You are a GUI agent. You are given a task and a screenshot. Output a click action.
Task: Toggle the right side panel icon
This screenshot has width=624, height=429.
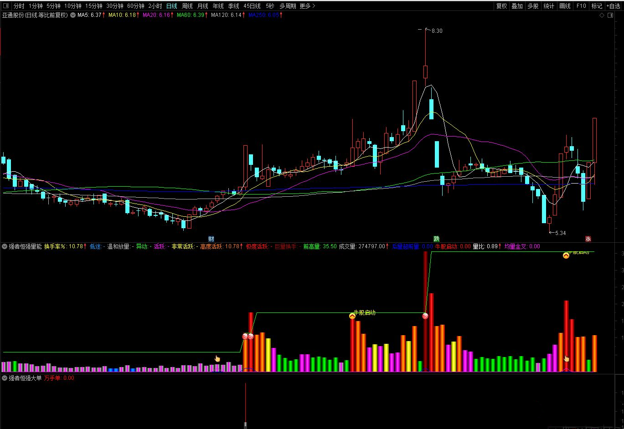click(x=610, y=15)
